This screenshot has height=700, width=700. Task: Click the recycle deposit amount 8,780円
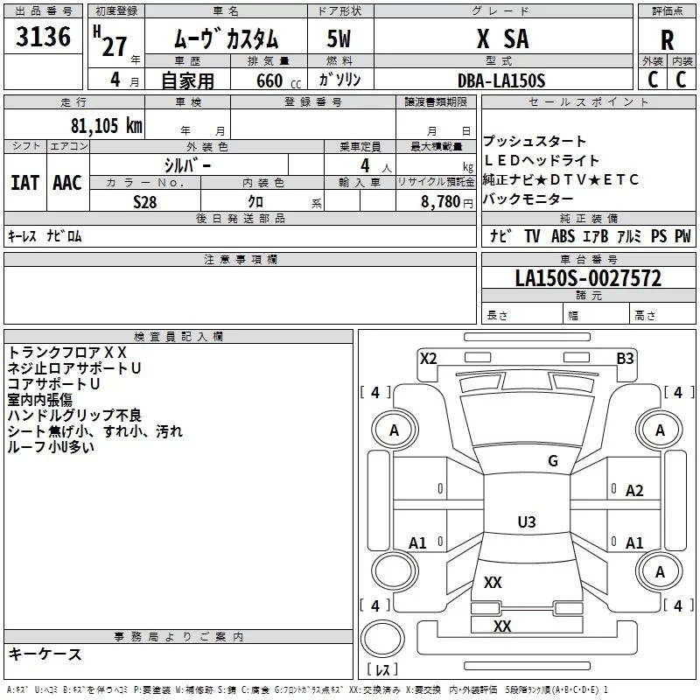(x=446, y=201)
